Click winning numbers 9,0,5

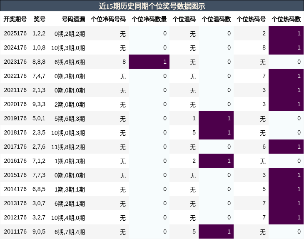[x=39, y=232]
